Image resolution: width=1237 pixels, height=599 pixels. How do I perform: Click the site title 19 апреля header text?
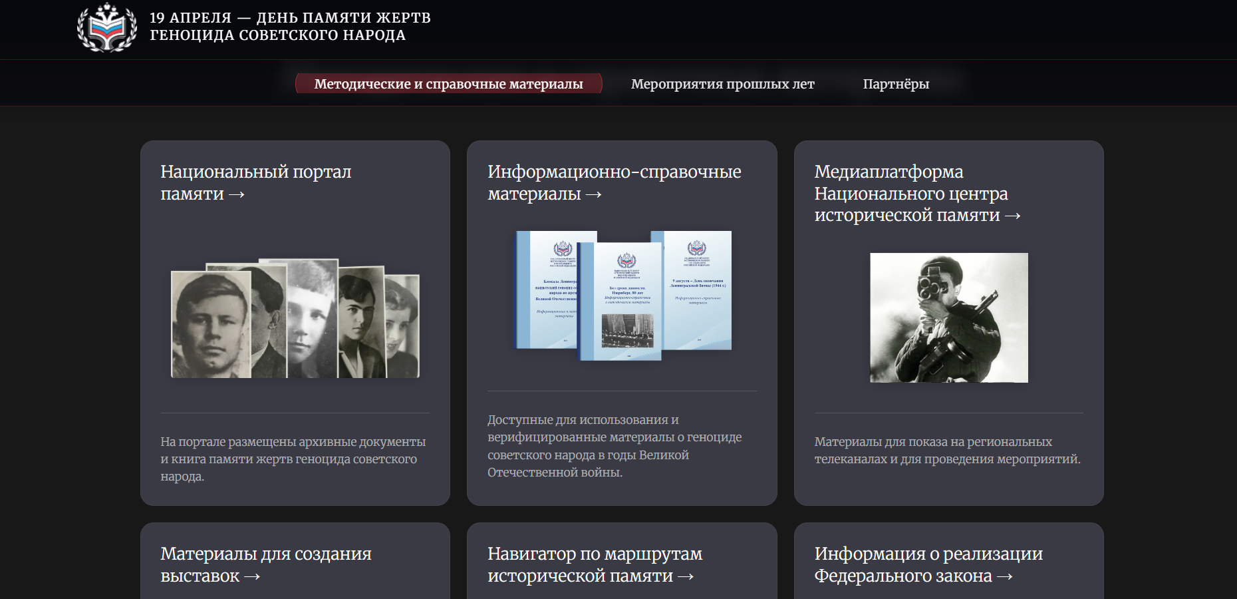click(x=289, y=27)
